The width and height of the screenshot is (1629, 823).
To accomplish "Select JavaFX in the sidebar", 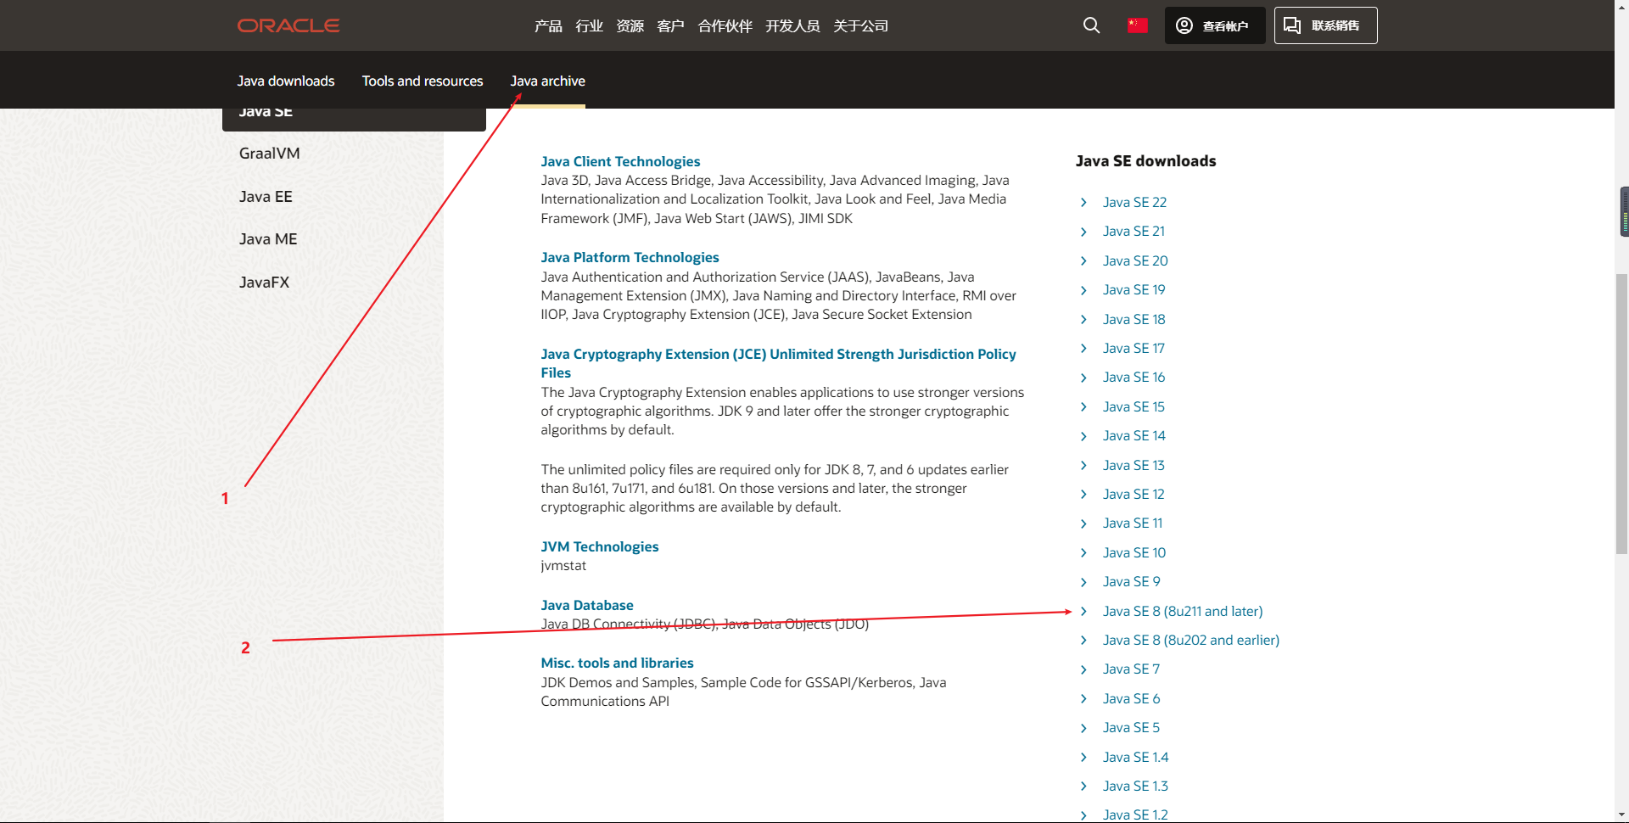I will (x=264, y=283).
